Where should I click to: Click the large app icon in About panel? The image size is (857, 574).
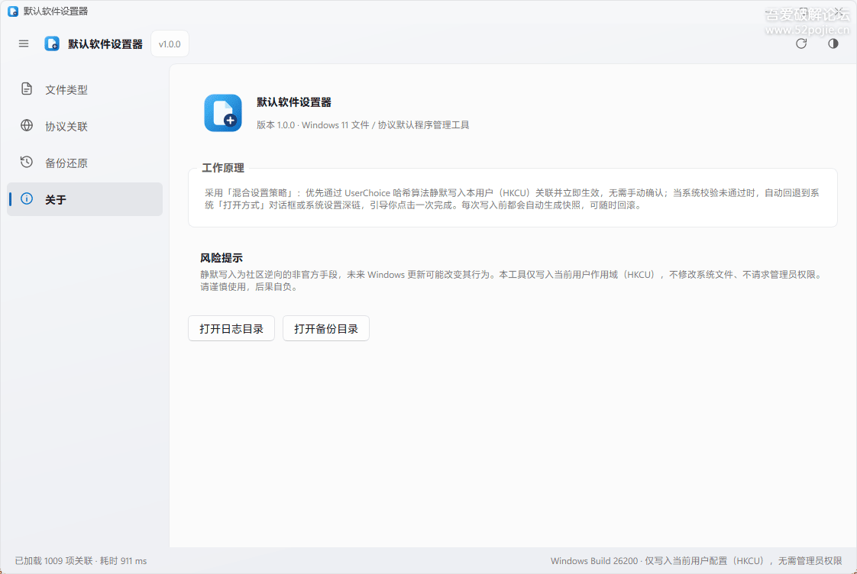tap(223, 113)
